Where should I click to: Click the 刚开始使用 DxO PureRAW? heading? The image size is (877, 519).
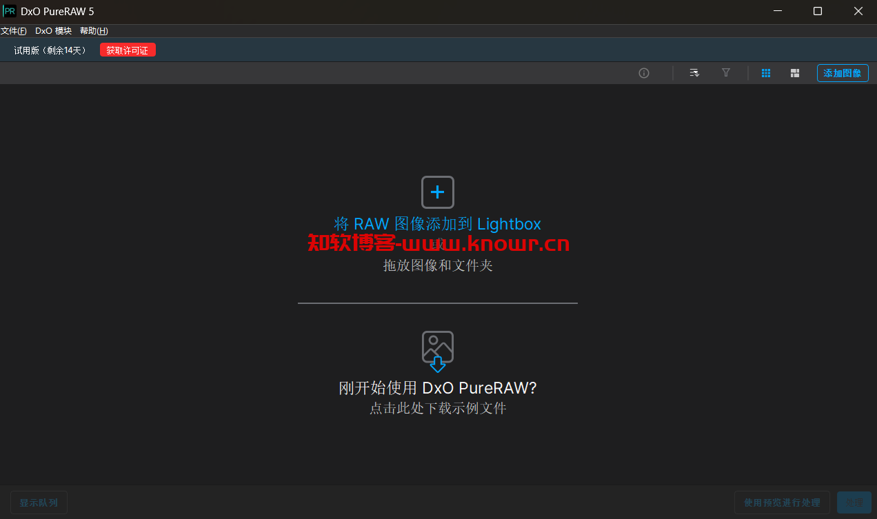[x=438, y=388]
